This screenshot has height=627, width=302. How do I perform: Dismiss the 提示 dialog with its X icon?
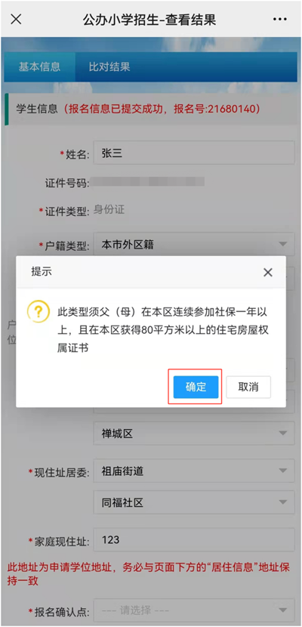267,273
